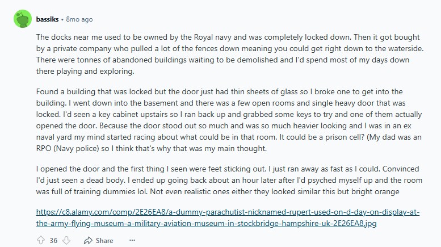Screen dimensions: 441x247
Task: Click the Share button label
Action: coord(104,241)
